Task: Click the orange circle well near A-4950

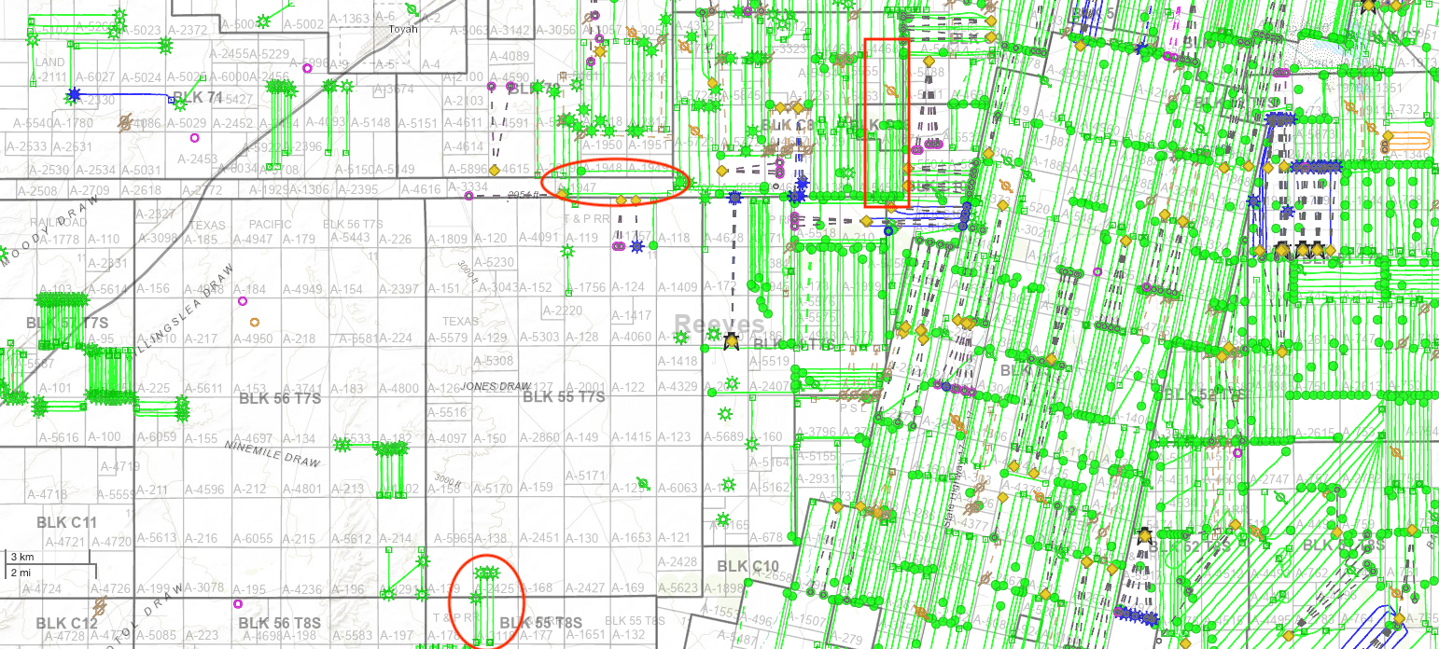Action: [254, 323]
